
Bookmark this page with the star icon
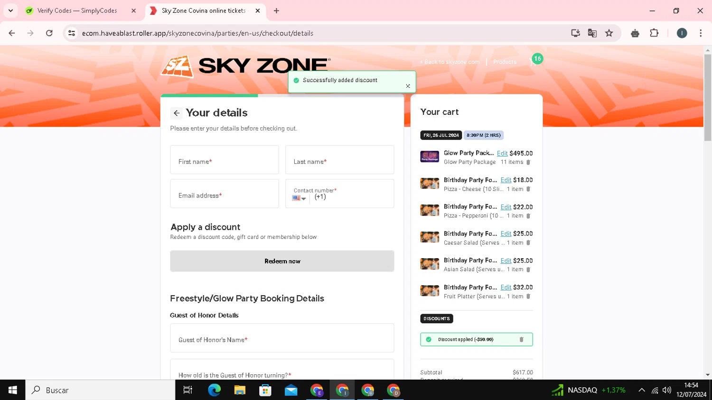point(609,33)
